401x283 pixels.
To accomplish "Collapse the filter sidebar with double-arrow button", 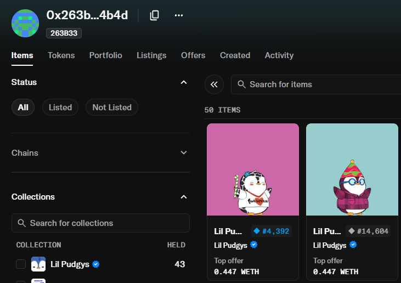I will click(x=214, y=84).
